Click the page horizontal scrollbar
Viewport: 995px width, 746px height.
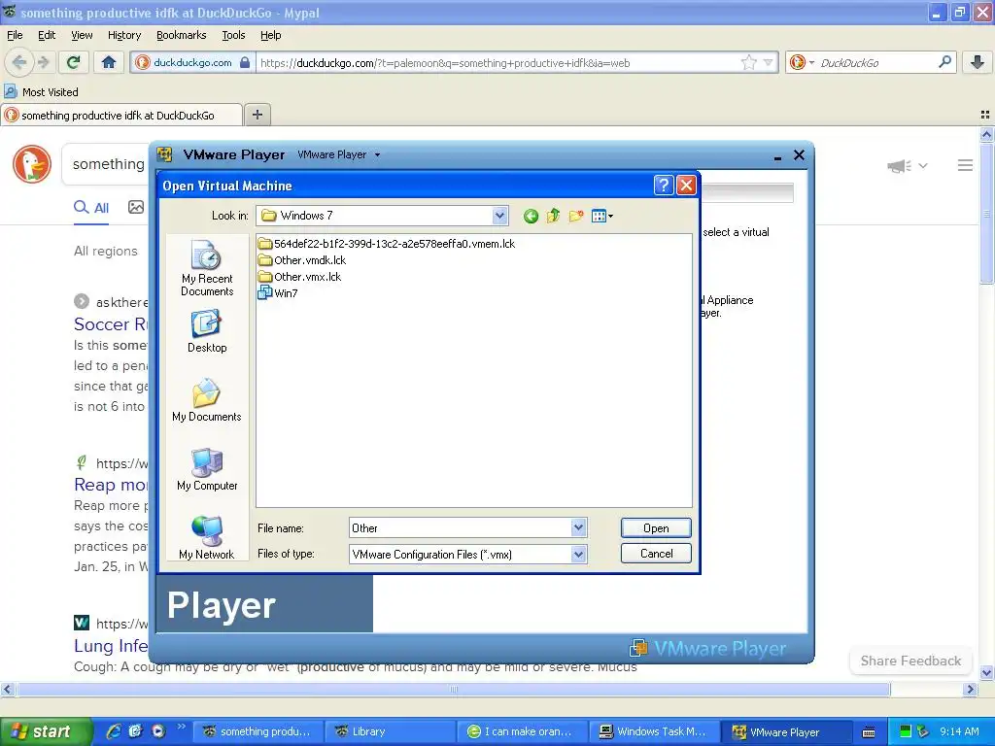(453, 690)
